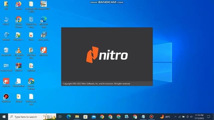
Task: Open Microsoft Store from the taskbar
Action: click(86, 117)
